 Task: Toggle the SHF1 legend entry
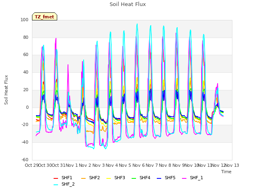(x=63, y=178)
